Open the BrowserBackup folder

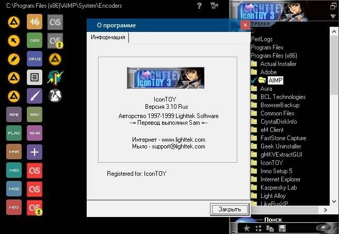point(280,105)
